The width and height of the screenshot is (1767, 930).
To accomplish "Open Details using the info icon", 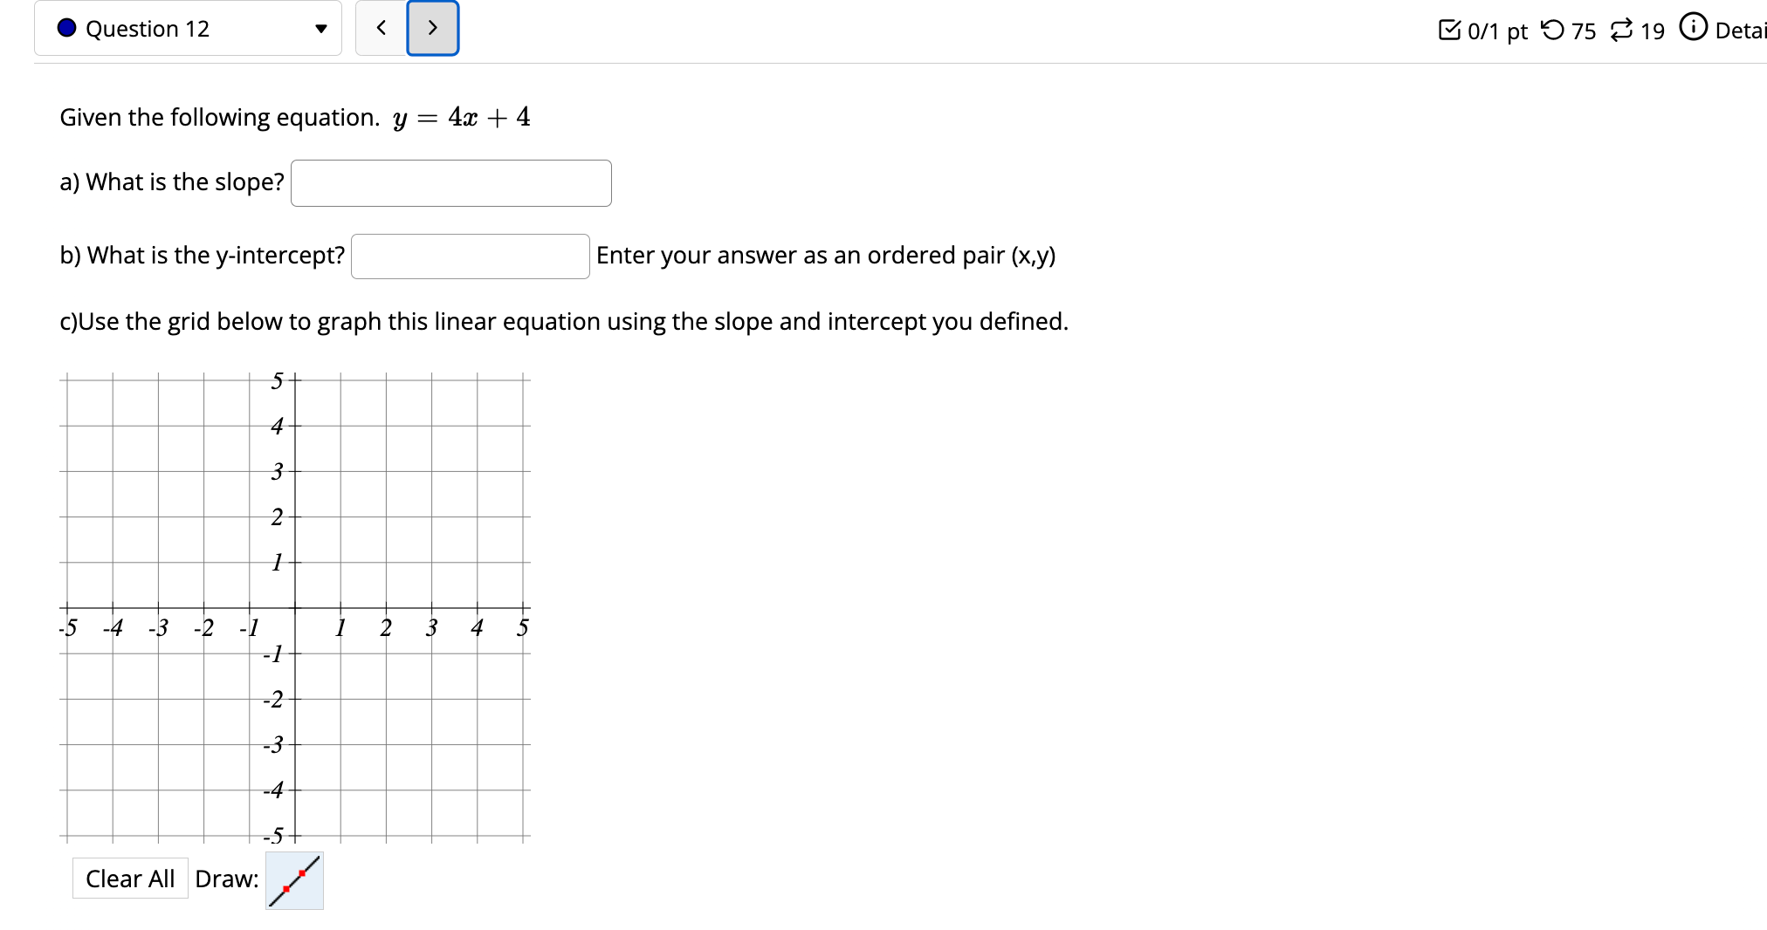I will [1695, 27].
